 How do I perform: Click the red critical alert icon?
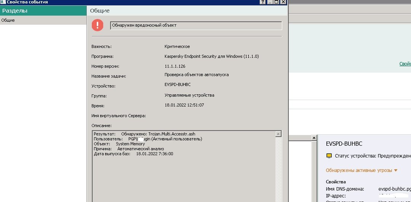(98, 25)
